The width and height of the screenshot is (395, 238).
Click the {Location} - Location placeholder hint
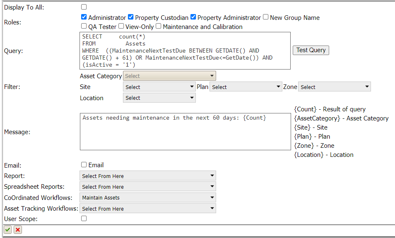click(324, 155)
